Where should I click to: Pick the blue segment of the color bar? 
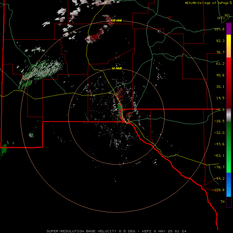click(229, 185)
